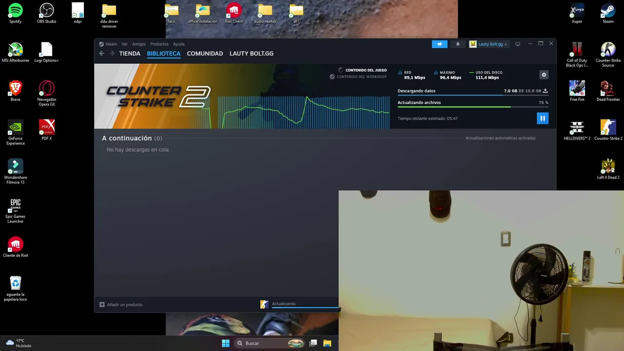
Task: Select Xuper desktop icon
Action: click(x=577, y=13)
